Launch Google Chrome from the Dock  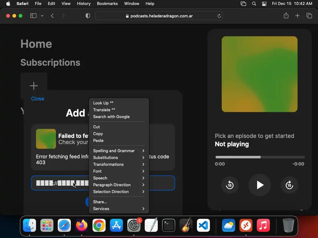coord(99,225)
